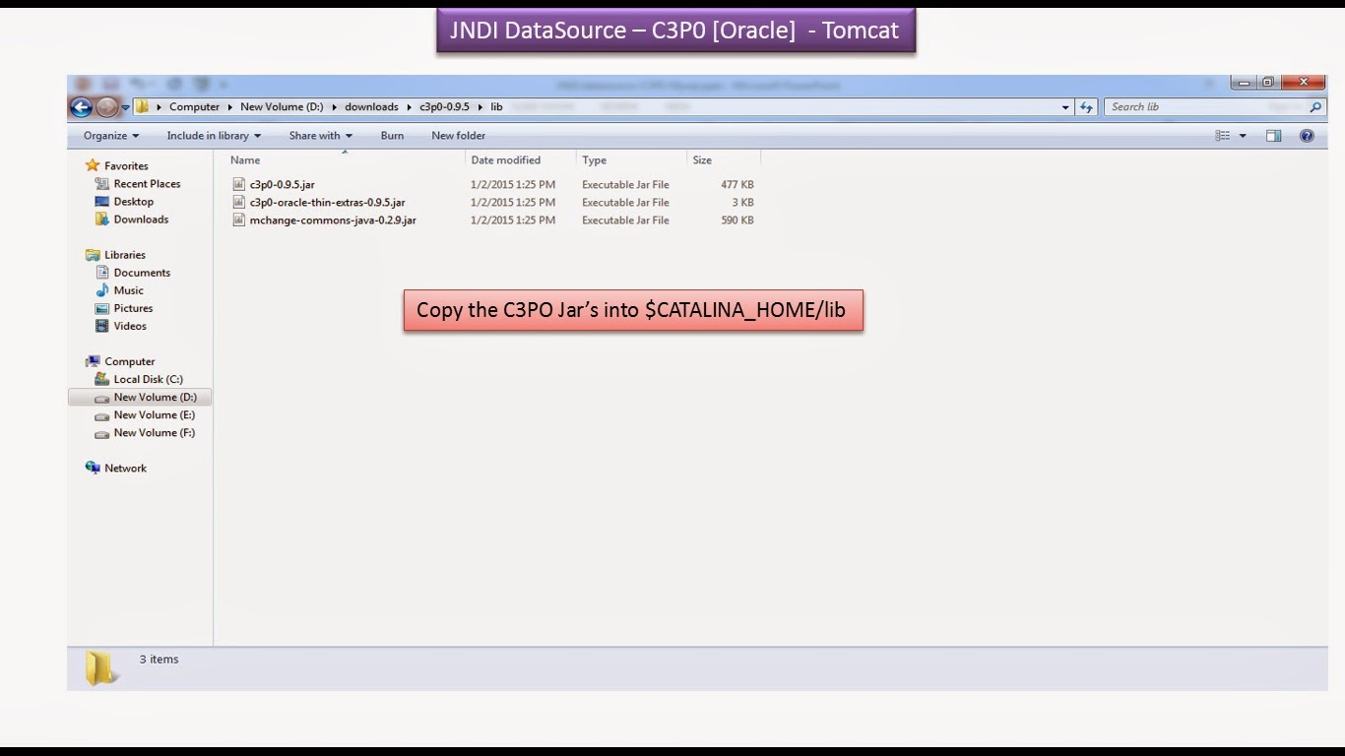Viewport: 1345px width, 756px height.
Task: Click Favorites in the navigation pane
Action: click(x=126, y=166)
